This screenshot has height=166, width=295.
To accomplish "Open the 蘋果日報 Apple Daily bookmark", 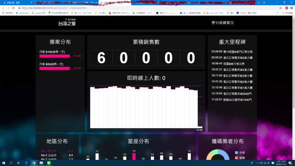I will tap(119, 13).
